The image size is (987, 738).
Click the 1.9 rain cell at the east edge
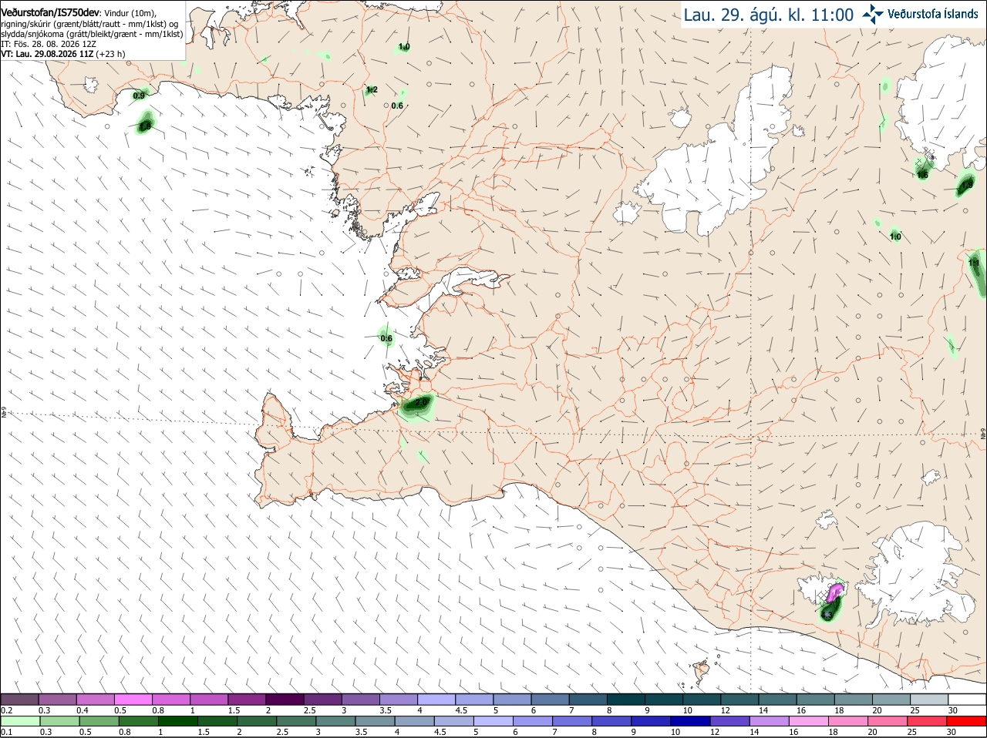[965, 185]
